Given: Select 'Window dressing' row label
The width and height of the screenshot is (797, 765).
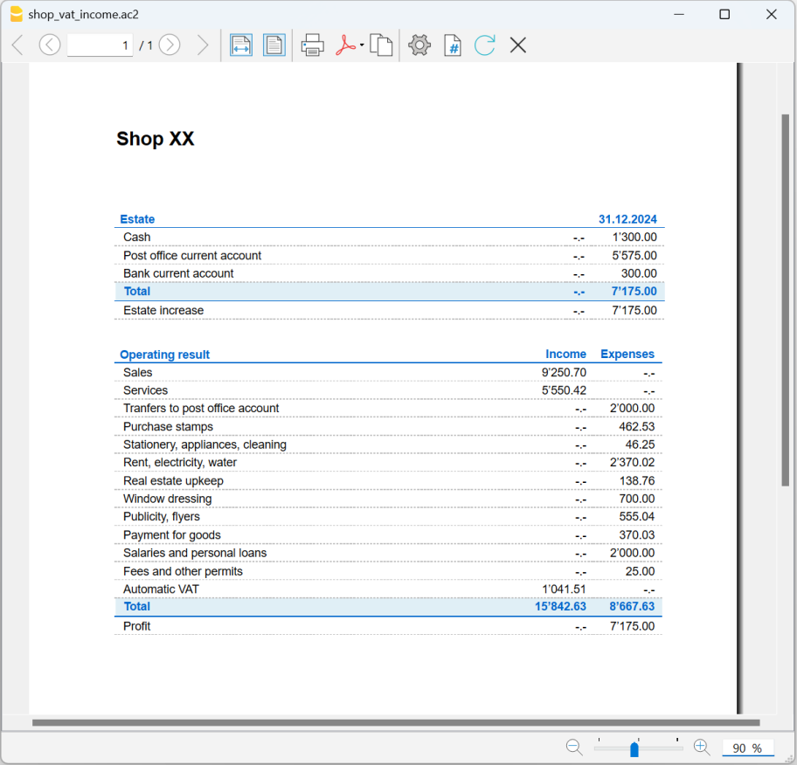Looking at the screenshot, I should [x=167, y=499].
